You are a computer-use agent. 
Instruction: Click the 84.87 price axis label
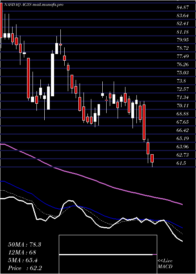183,7
